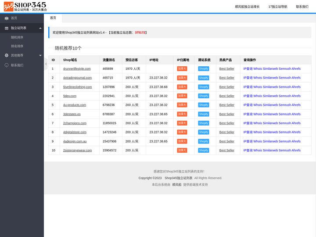Click footer link Shop345独立站列表
Screen dimensions: 316x237
[x=179, y=178]
